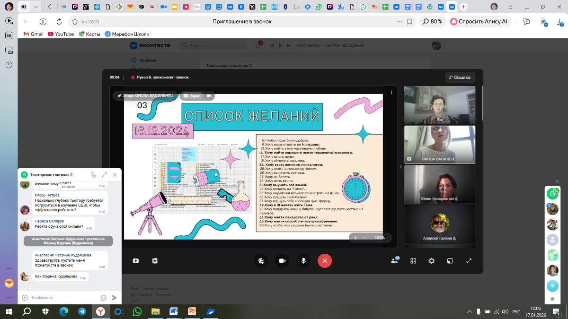Open emoji picker in chat
The image size is (568, 319).
click(x=104, y=298)
